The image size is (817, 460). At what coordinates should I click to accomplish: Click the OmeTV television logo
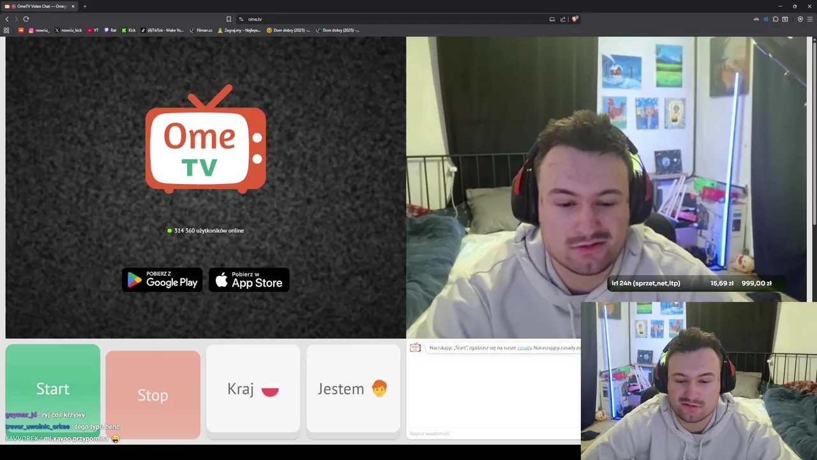click(x=206, y=139)
